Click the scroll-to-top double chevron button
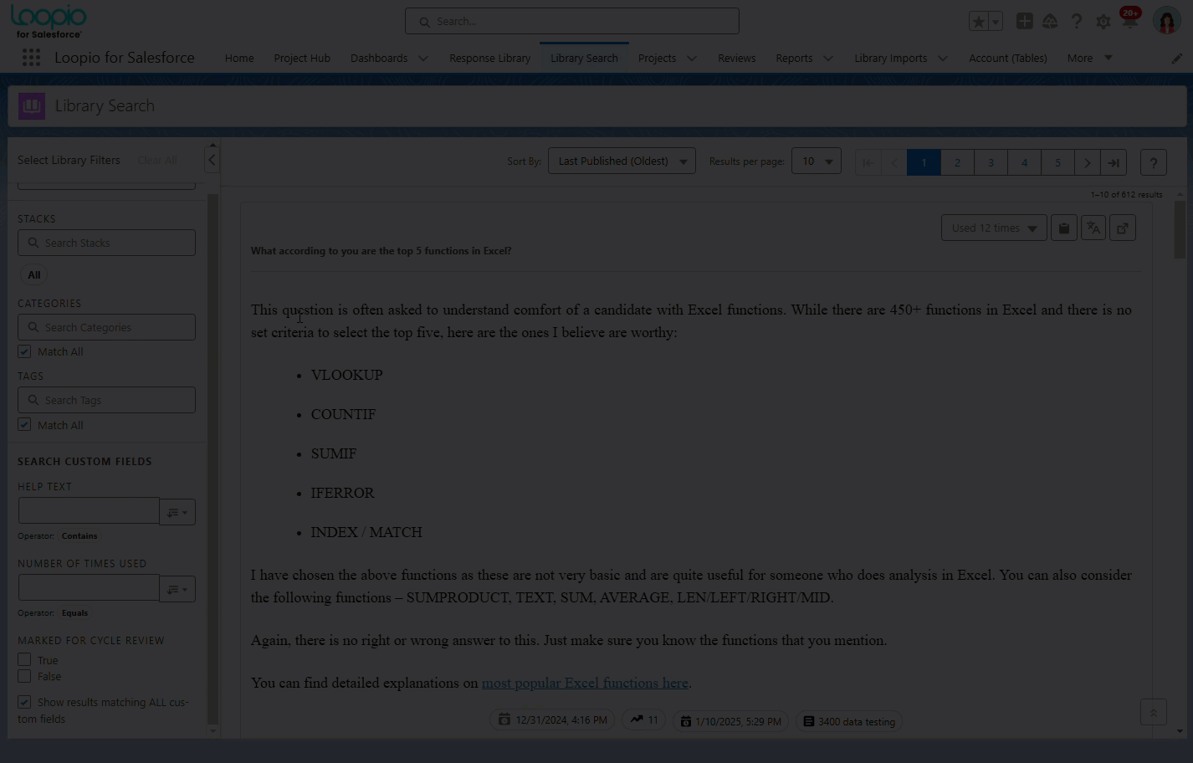The height and width of the screenshot is (763, 1193). [x=1154, y=713]
